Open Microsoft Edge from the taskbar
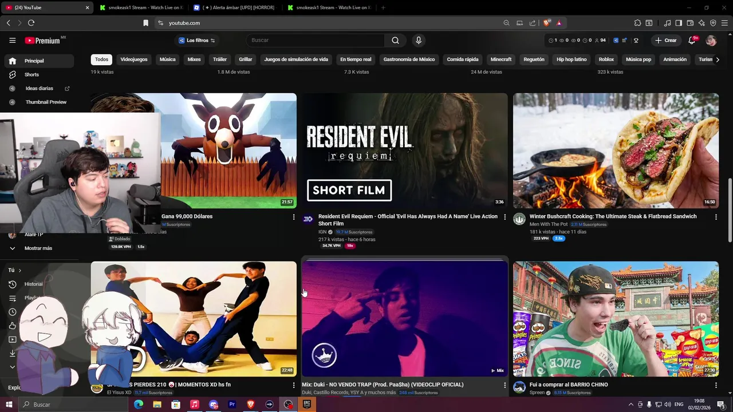Viewport: 733px width, 412px height. pyautogui.click(x=139, y=405)
